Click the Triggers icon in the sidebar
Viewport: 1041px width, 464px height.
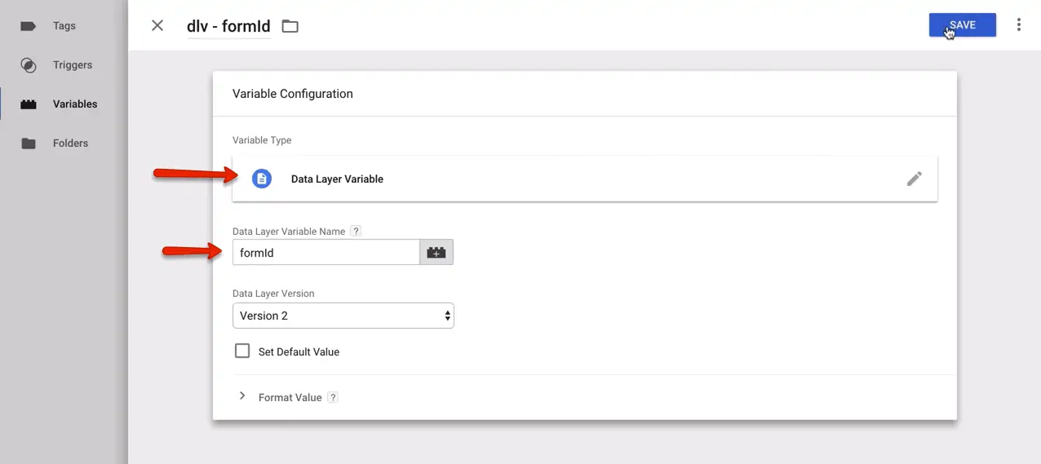pyautogui.click(x=29, y=65)
